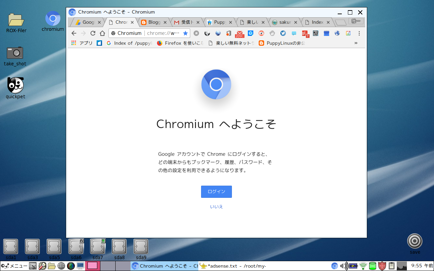
Task: Open the newspaper extension icon
Action: pyautogui.click(x=315, y=33)
